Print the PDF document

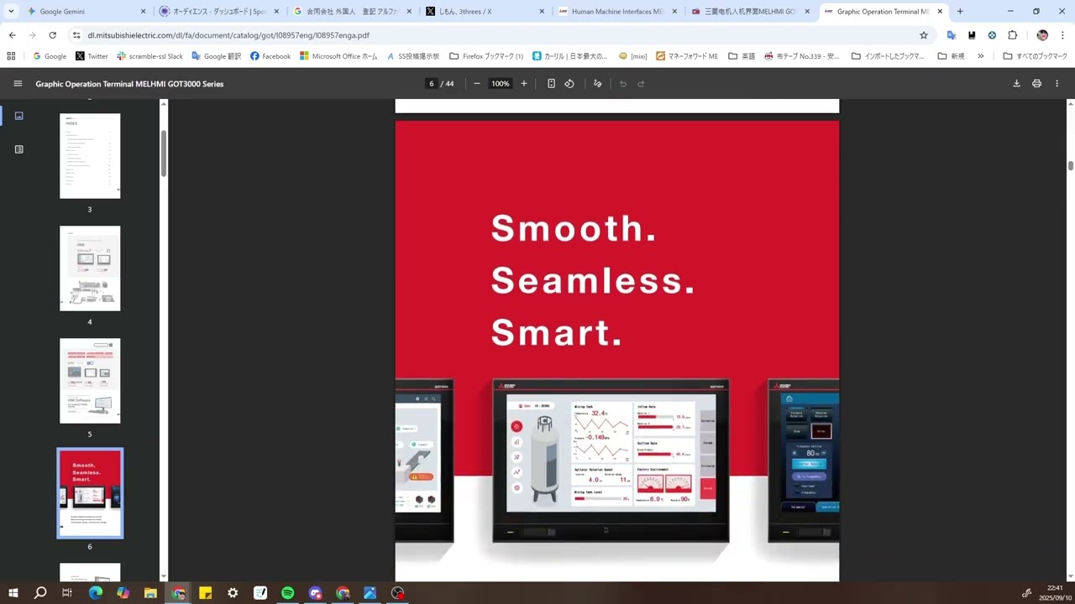click(1036, 84)
